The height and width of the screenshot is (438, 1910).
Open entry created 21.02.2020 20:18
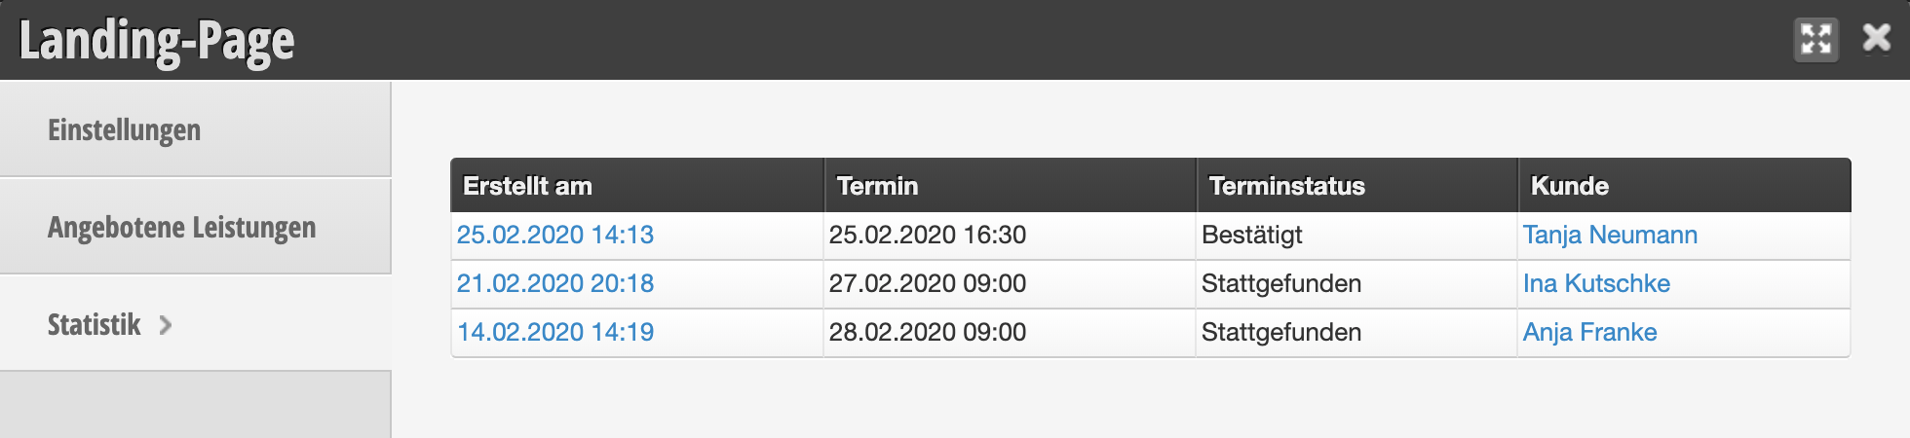pos(555,283)
